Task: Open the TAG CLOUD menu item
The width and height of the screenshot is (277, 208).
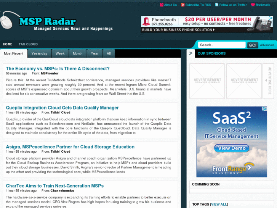Action: [28, 44]
